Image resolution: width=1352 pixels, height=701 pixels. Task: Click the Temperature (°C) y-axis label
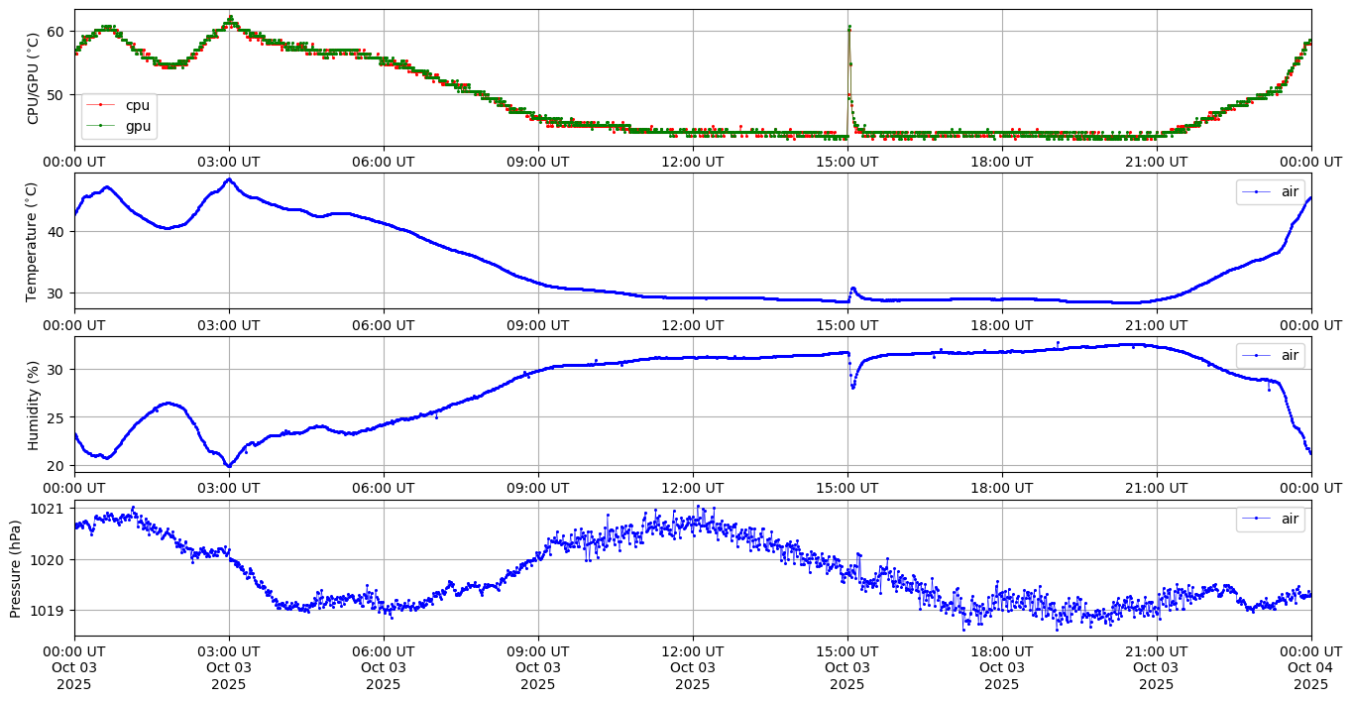[33, 241]
